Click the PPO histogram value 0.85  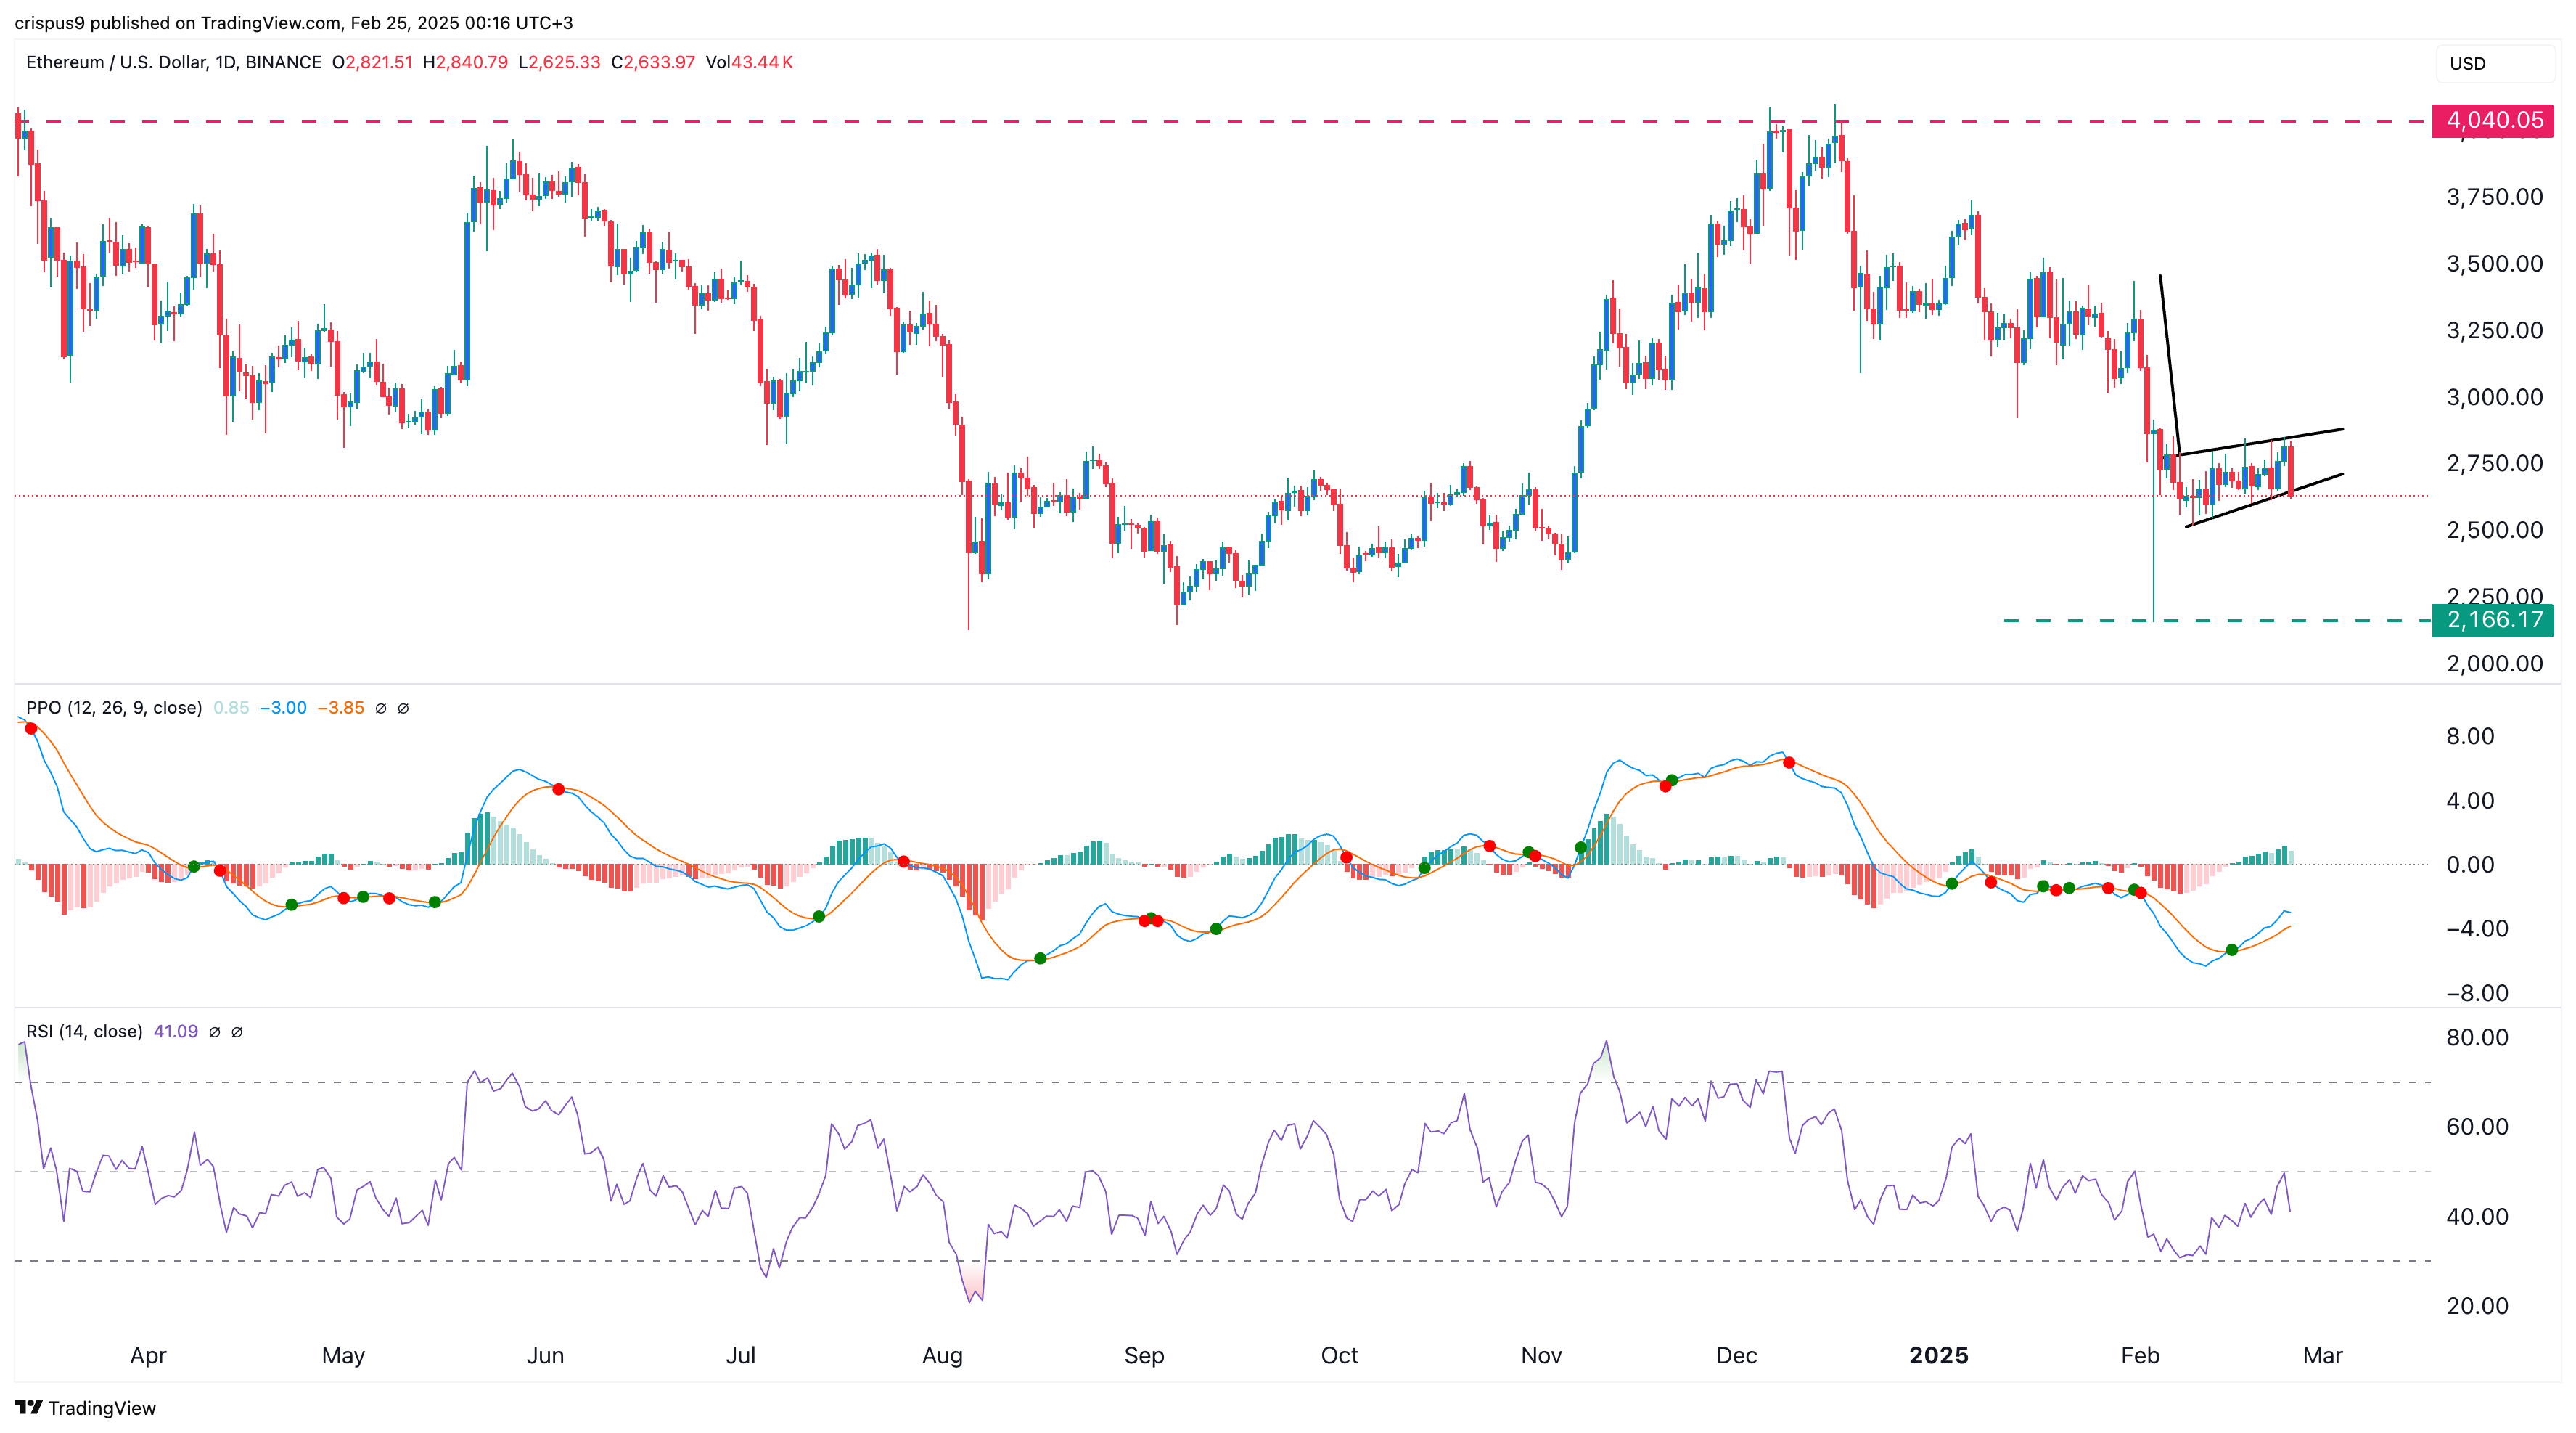tap(231, 708)
